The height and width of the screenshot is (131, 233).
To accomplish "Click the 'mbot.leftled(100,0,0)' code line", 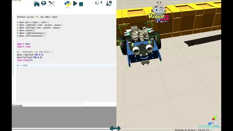I will pos(30,57).
